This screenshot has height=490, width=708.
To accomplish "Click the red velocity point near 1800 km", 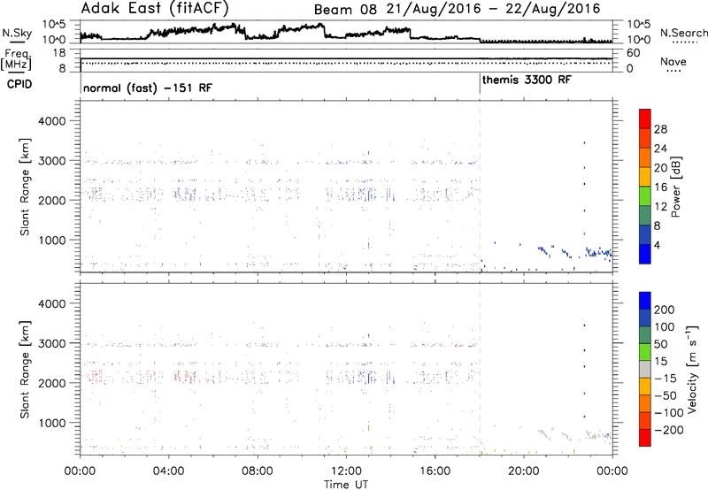I will (x=584, y=394).
